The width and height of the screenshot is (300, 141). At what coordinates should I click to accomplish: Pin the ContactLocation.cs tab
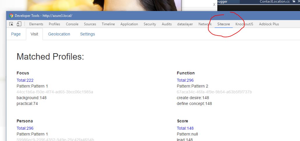[x=294, y=1]
